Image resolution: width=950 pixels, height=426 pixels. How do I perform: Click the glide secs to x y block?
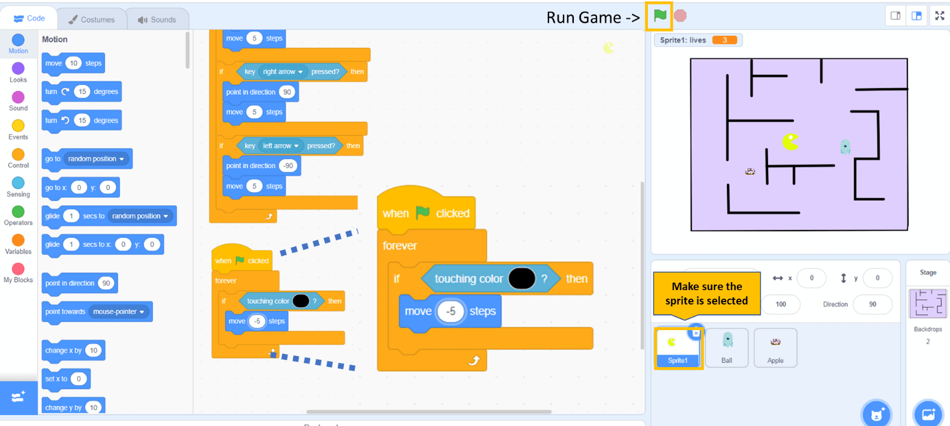(103, 245)
